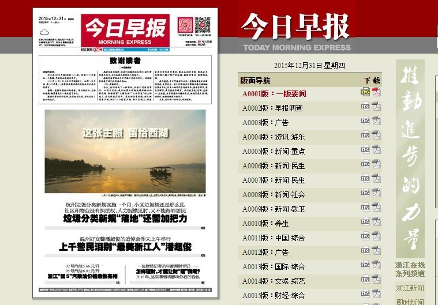The width and height of the screenshot is (438, 305).
Task: Download PDF for A0011版 中国 综合
Action: pos(376,236)
